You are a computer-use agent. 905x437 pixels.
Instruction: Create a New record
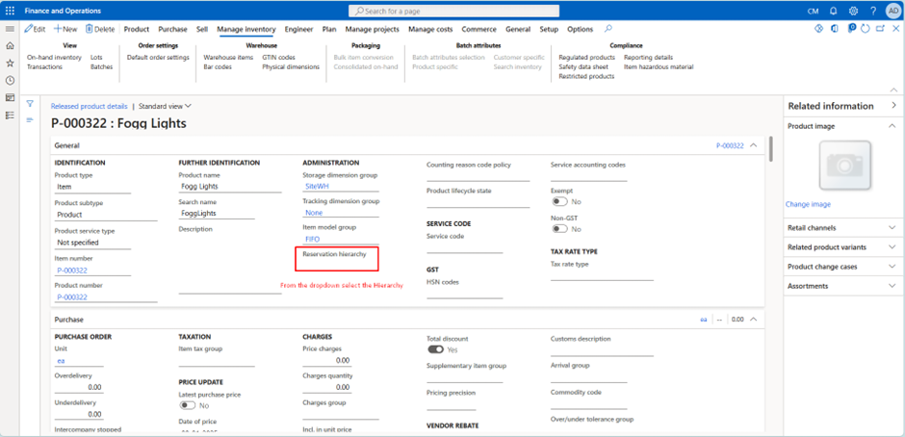click(x=65, y=29)
